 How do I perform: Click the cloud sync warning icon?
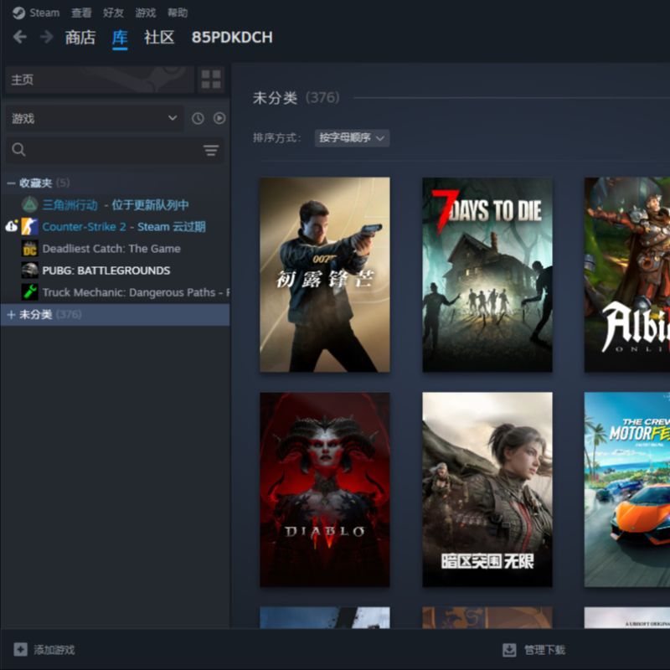[12, 225]
